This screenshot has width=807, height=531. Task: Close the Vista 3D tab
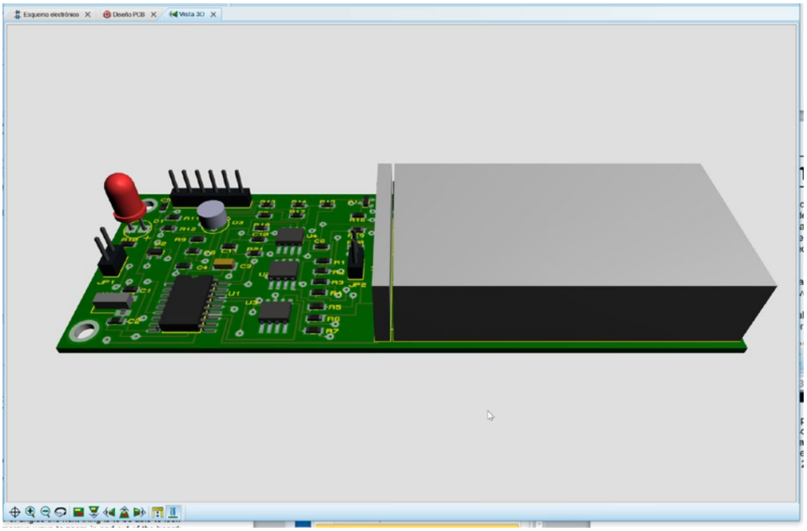point(213,15)
